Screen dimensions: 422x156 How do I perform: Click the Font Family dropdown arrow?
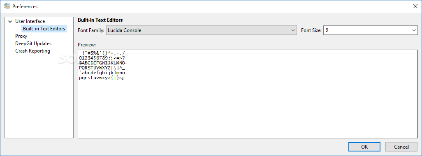[293, 30]
